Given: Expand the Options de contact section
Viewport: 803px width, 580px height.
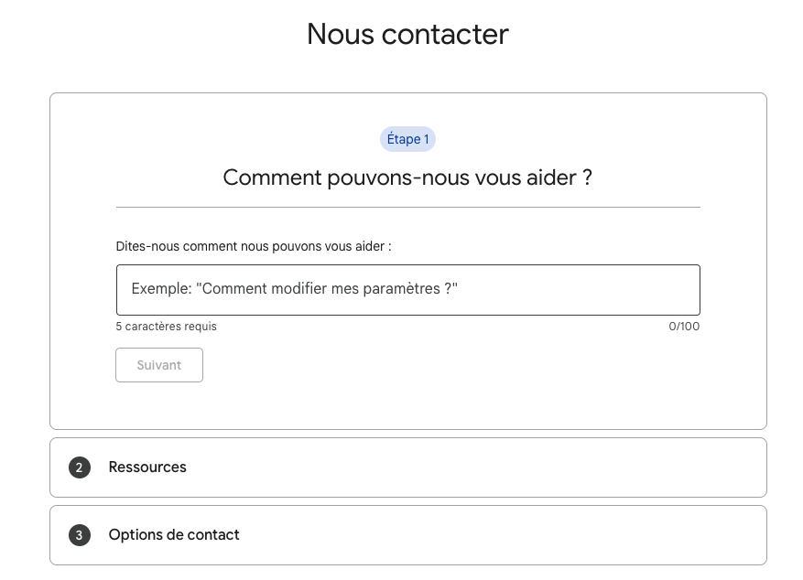Looking at the screenshot, I should [407, 535].
